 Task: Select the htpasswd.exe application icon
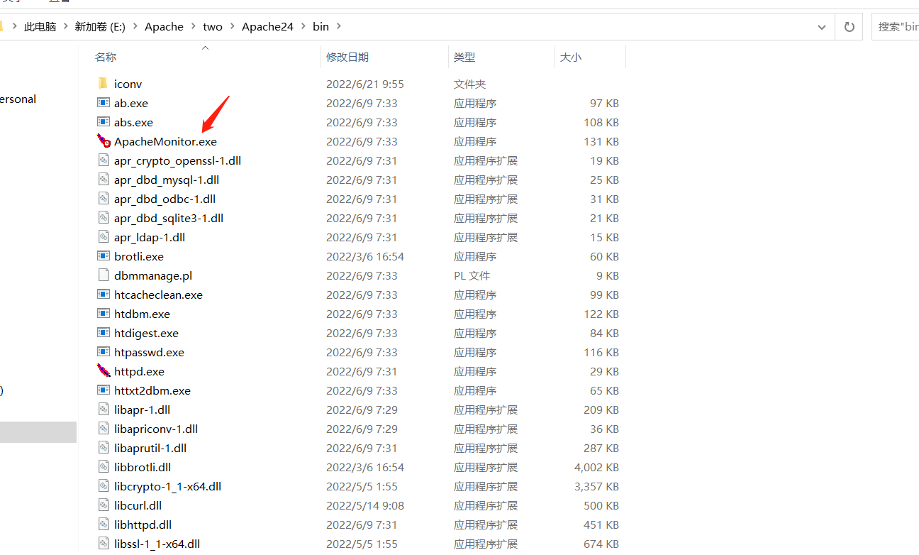(104, 352)
